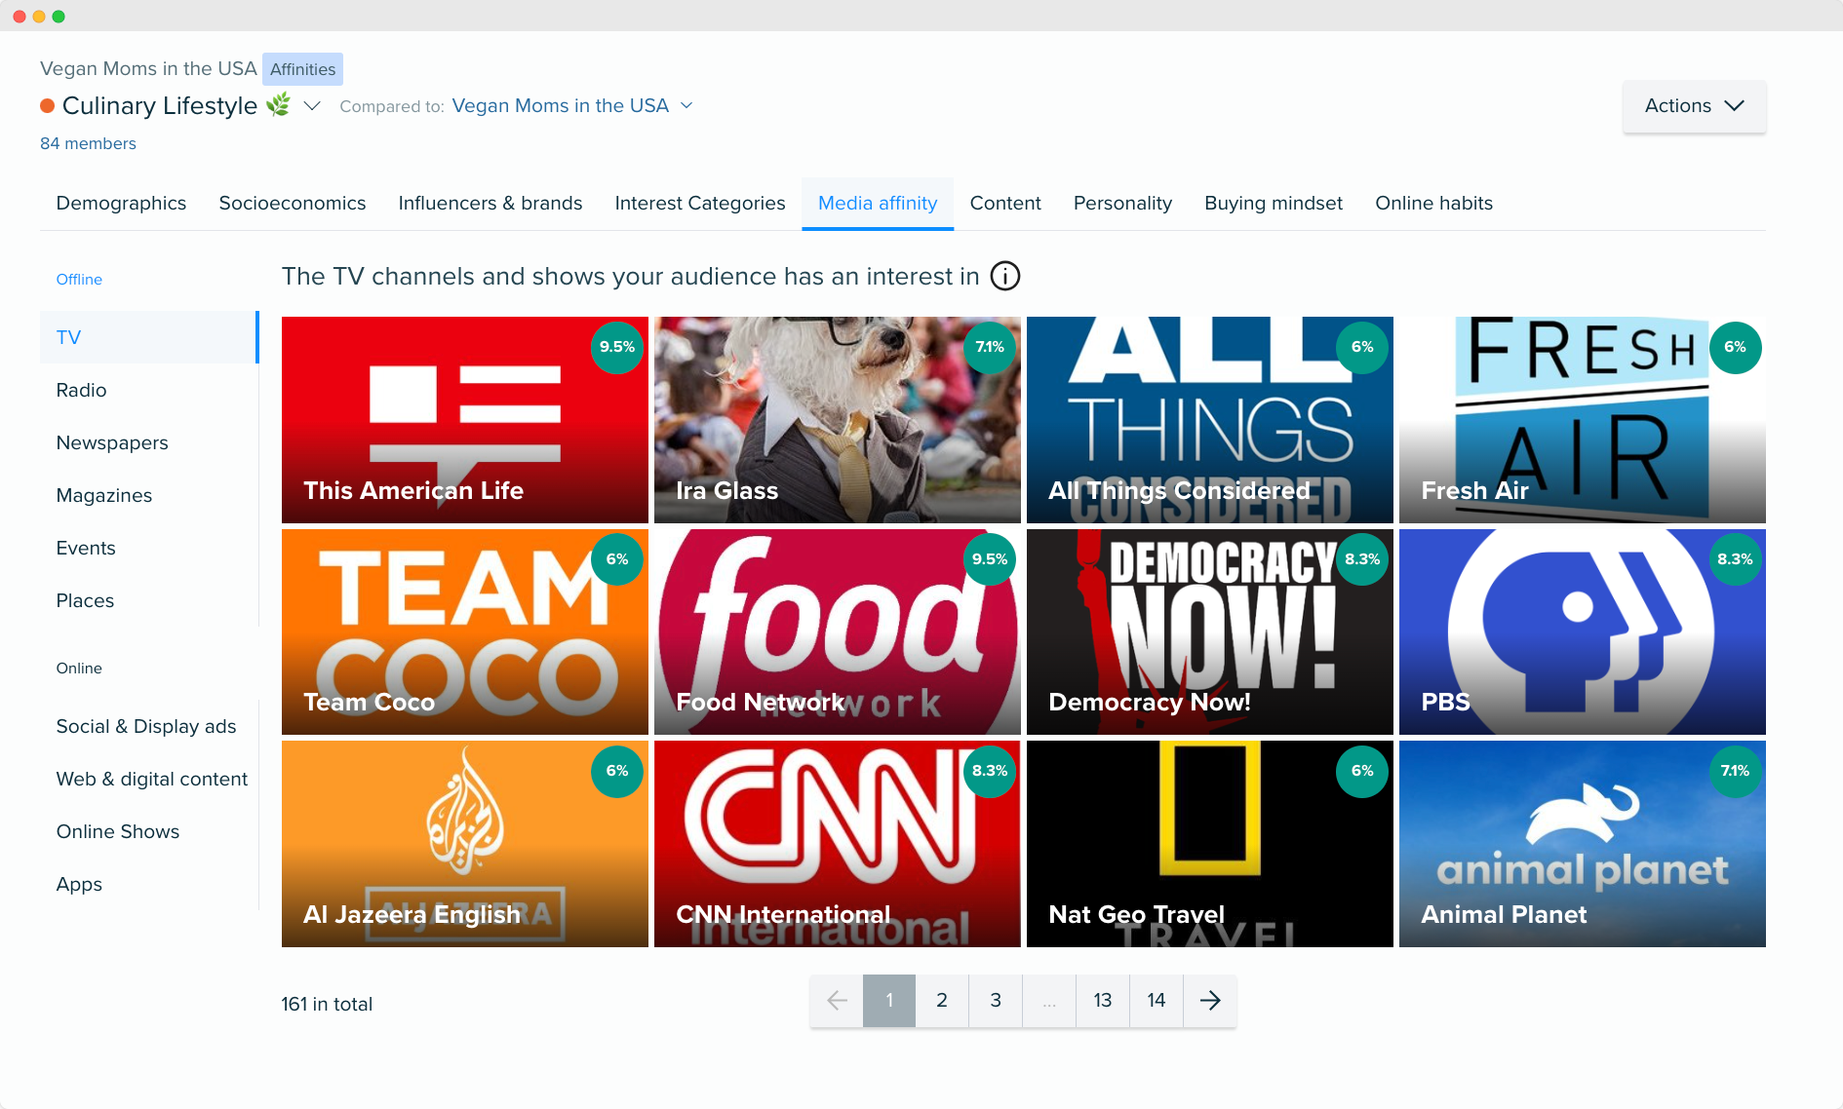Switch to the Personality tab

coord(1122,203)
